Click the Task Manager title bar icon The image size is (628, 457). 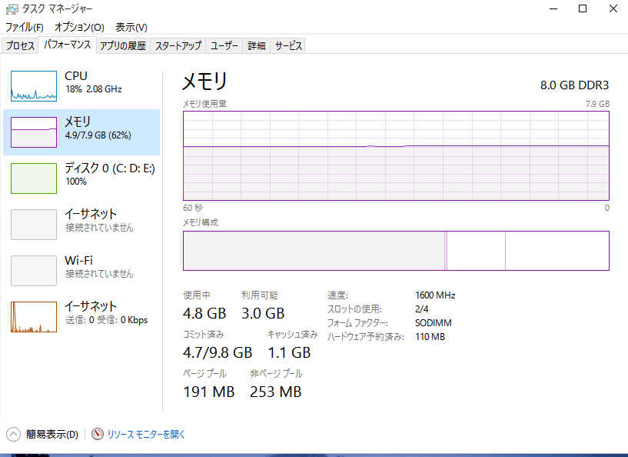pyautogui.click(x=12, y=8)
